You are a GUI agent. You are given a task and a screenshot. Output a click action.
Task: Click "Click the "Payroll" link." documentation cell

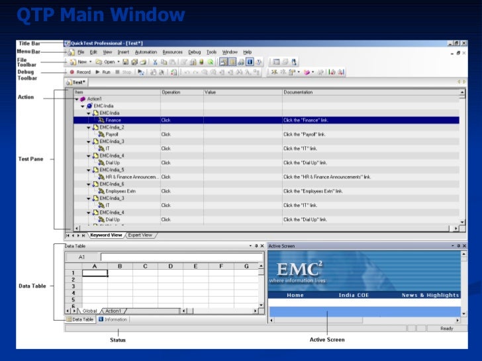[371, 134]
